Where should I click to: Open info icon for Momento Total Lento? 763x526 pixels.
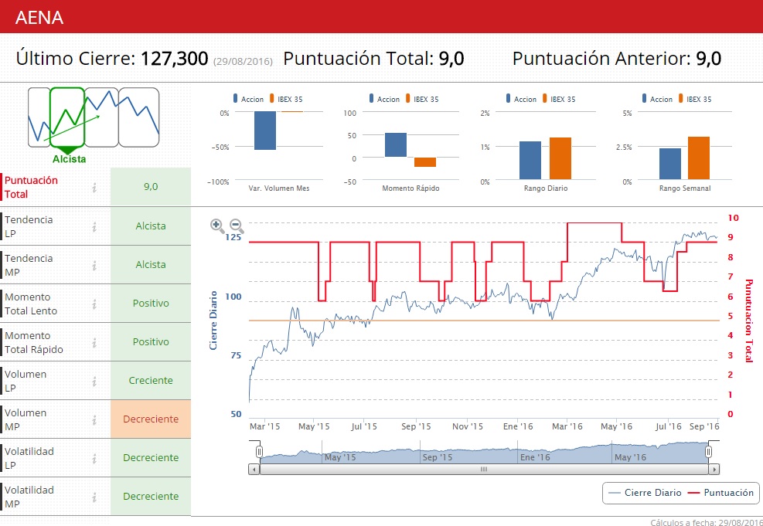pyautogui.click(x=94, y=304)
